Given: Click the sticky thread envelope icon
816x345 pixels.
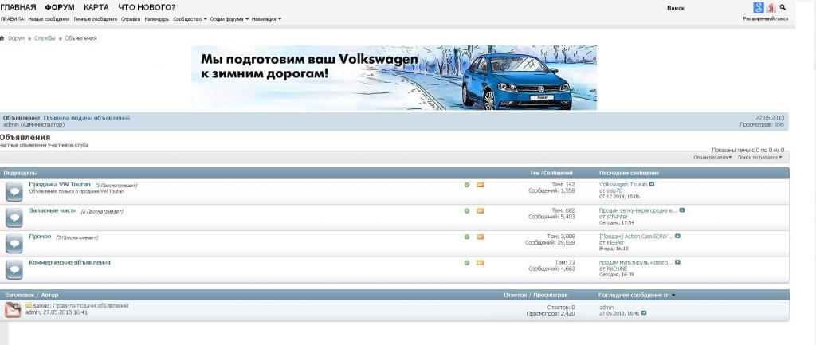Looking at the screenshot, I should tap(13, 310).
